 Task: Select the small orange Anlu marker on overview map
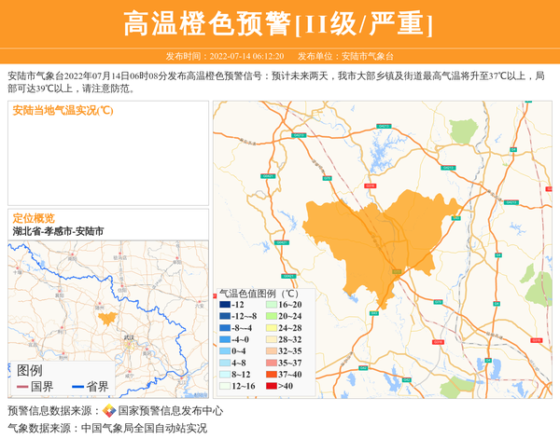point(107,318)
